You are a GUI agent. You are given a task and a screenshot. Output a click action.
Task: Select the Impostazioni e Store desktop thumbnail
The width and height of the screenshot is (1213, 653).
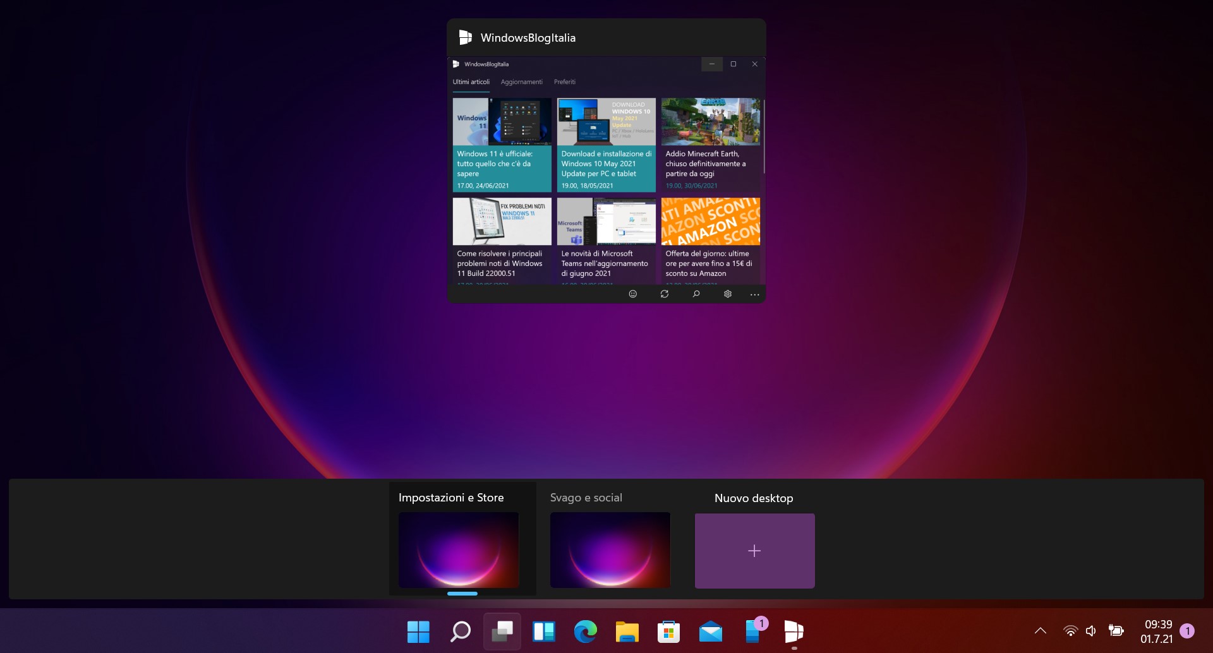click(x=459, y=550)
